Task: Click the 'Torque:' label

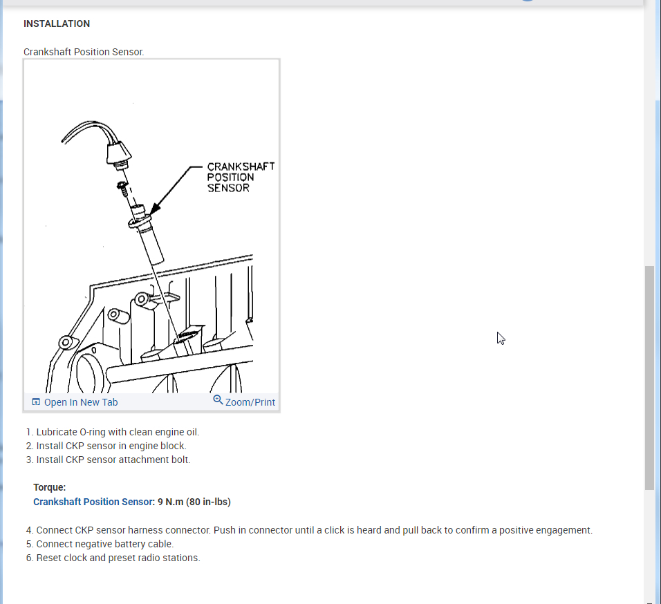Action: (x=49, y=487)
